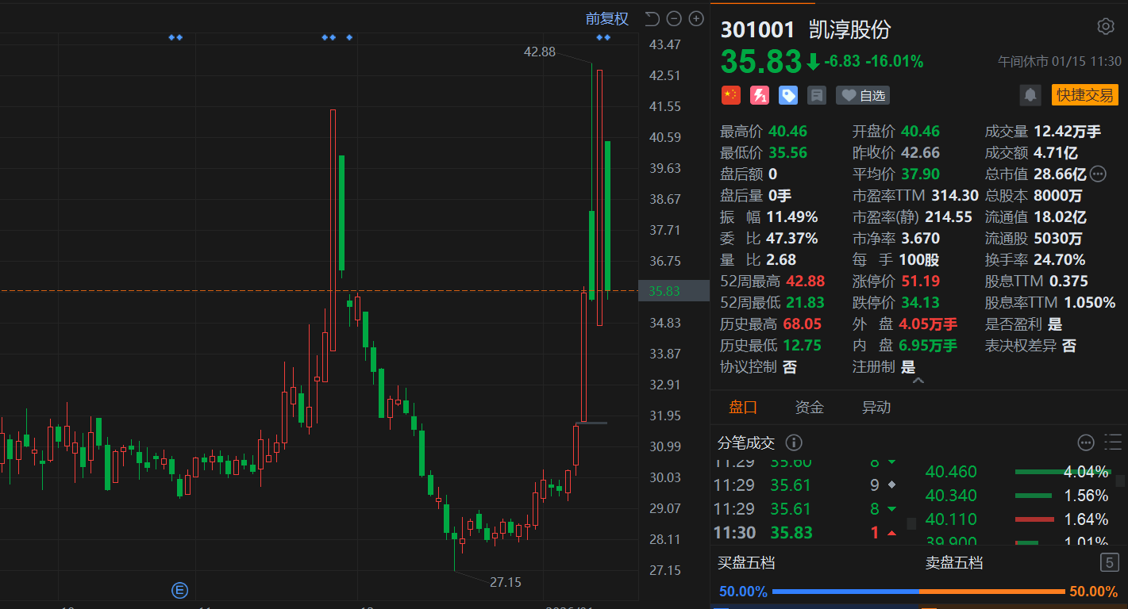Collapse the stock details panel chevron
1128x609 pixels.
click(918, 381)
